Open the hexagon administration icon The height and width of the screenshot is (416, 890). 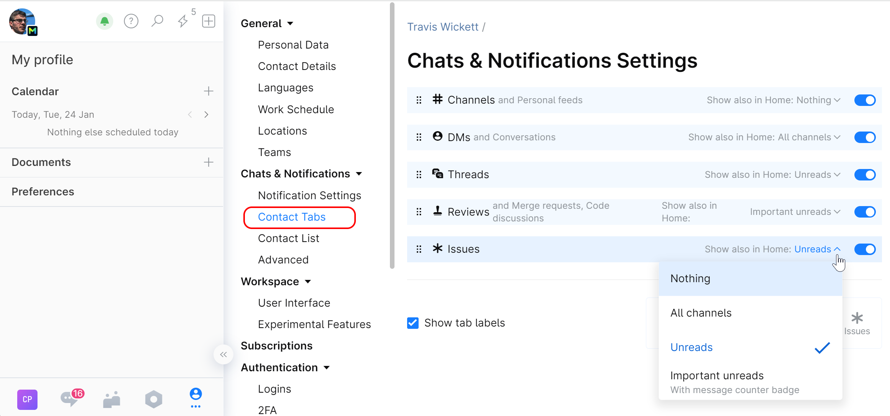point(153,399)
